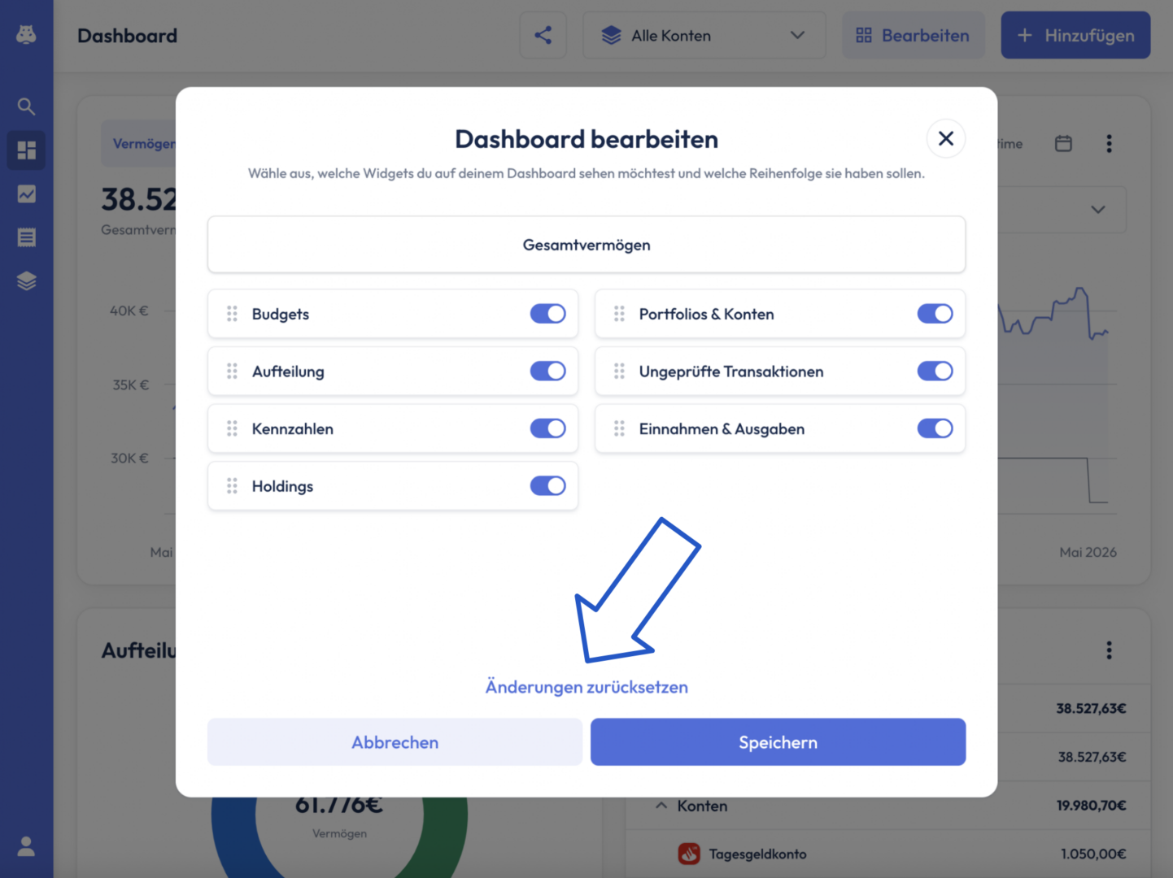Open the layers accounts icon in sidebar

pyautogui.click(x=26, y=281)
